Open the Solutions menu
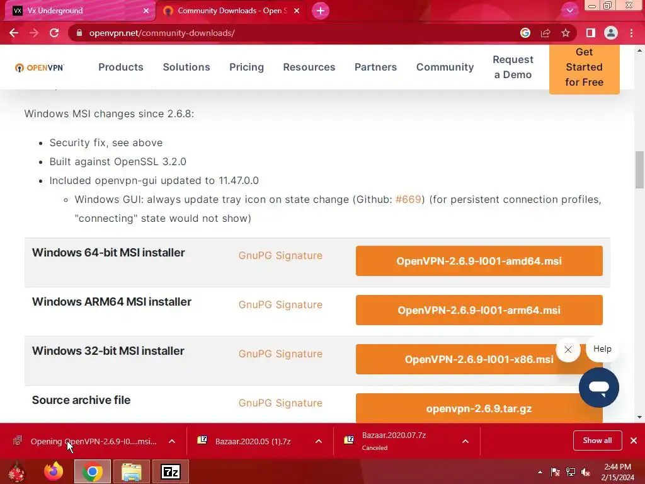This screenshot has height=484, width=645. point(186,67)
